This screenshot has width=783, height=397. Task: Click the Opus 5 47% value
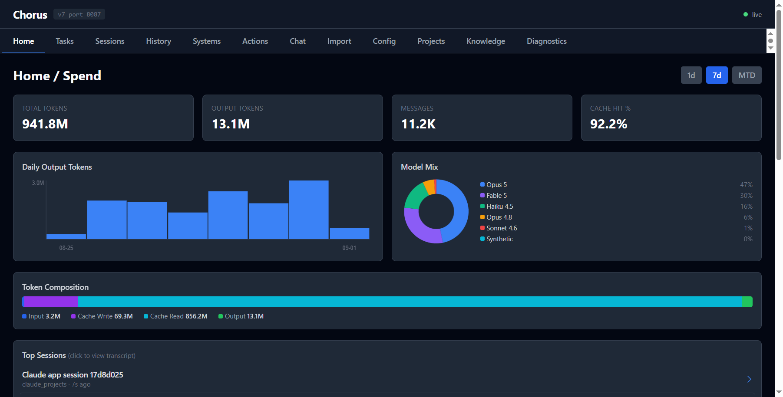(x=747, y=185)
